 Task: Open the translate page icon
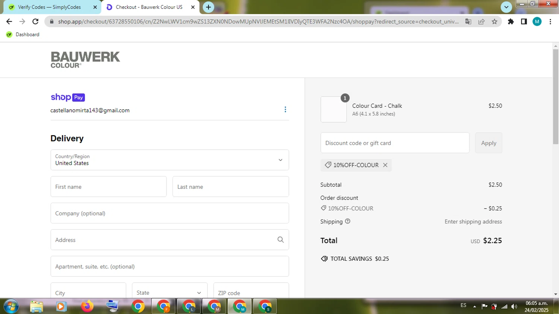coord(468,22)
